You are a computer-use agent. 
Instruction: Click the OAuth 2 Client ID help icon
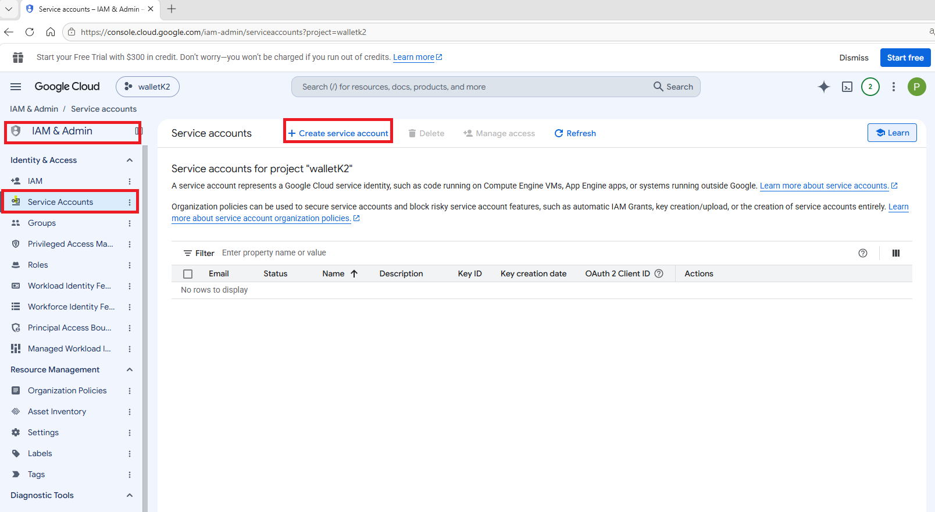[659, 273]
